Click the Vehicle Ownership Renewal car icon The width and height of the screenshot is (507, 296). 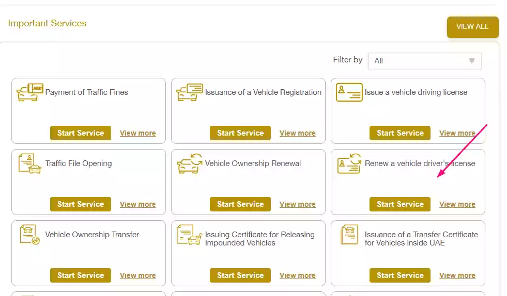pos(190,163)
